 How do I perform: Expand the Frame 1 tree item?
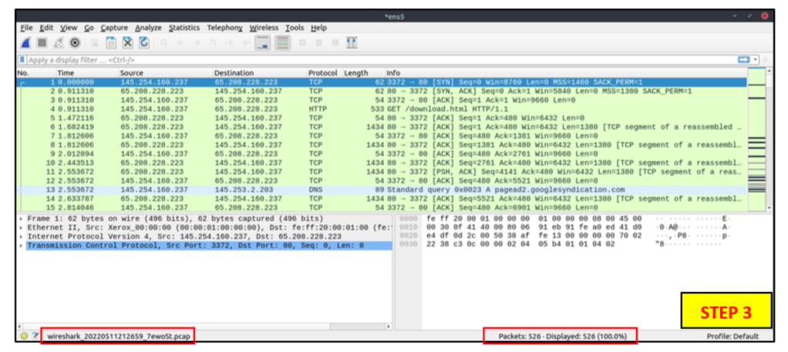point(22,219)
